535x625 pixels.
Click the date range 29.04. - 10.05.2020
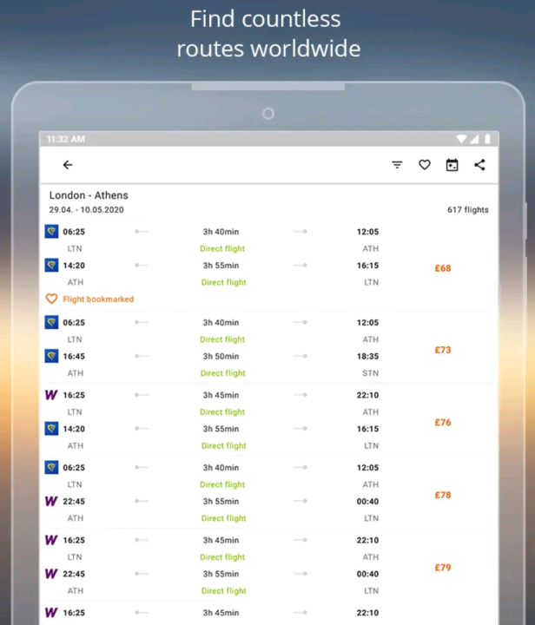tap(86, 210)
